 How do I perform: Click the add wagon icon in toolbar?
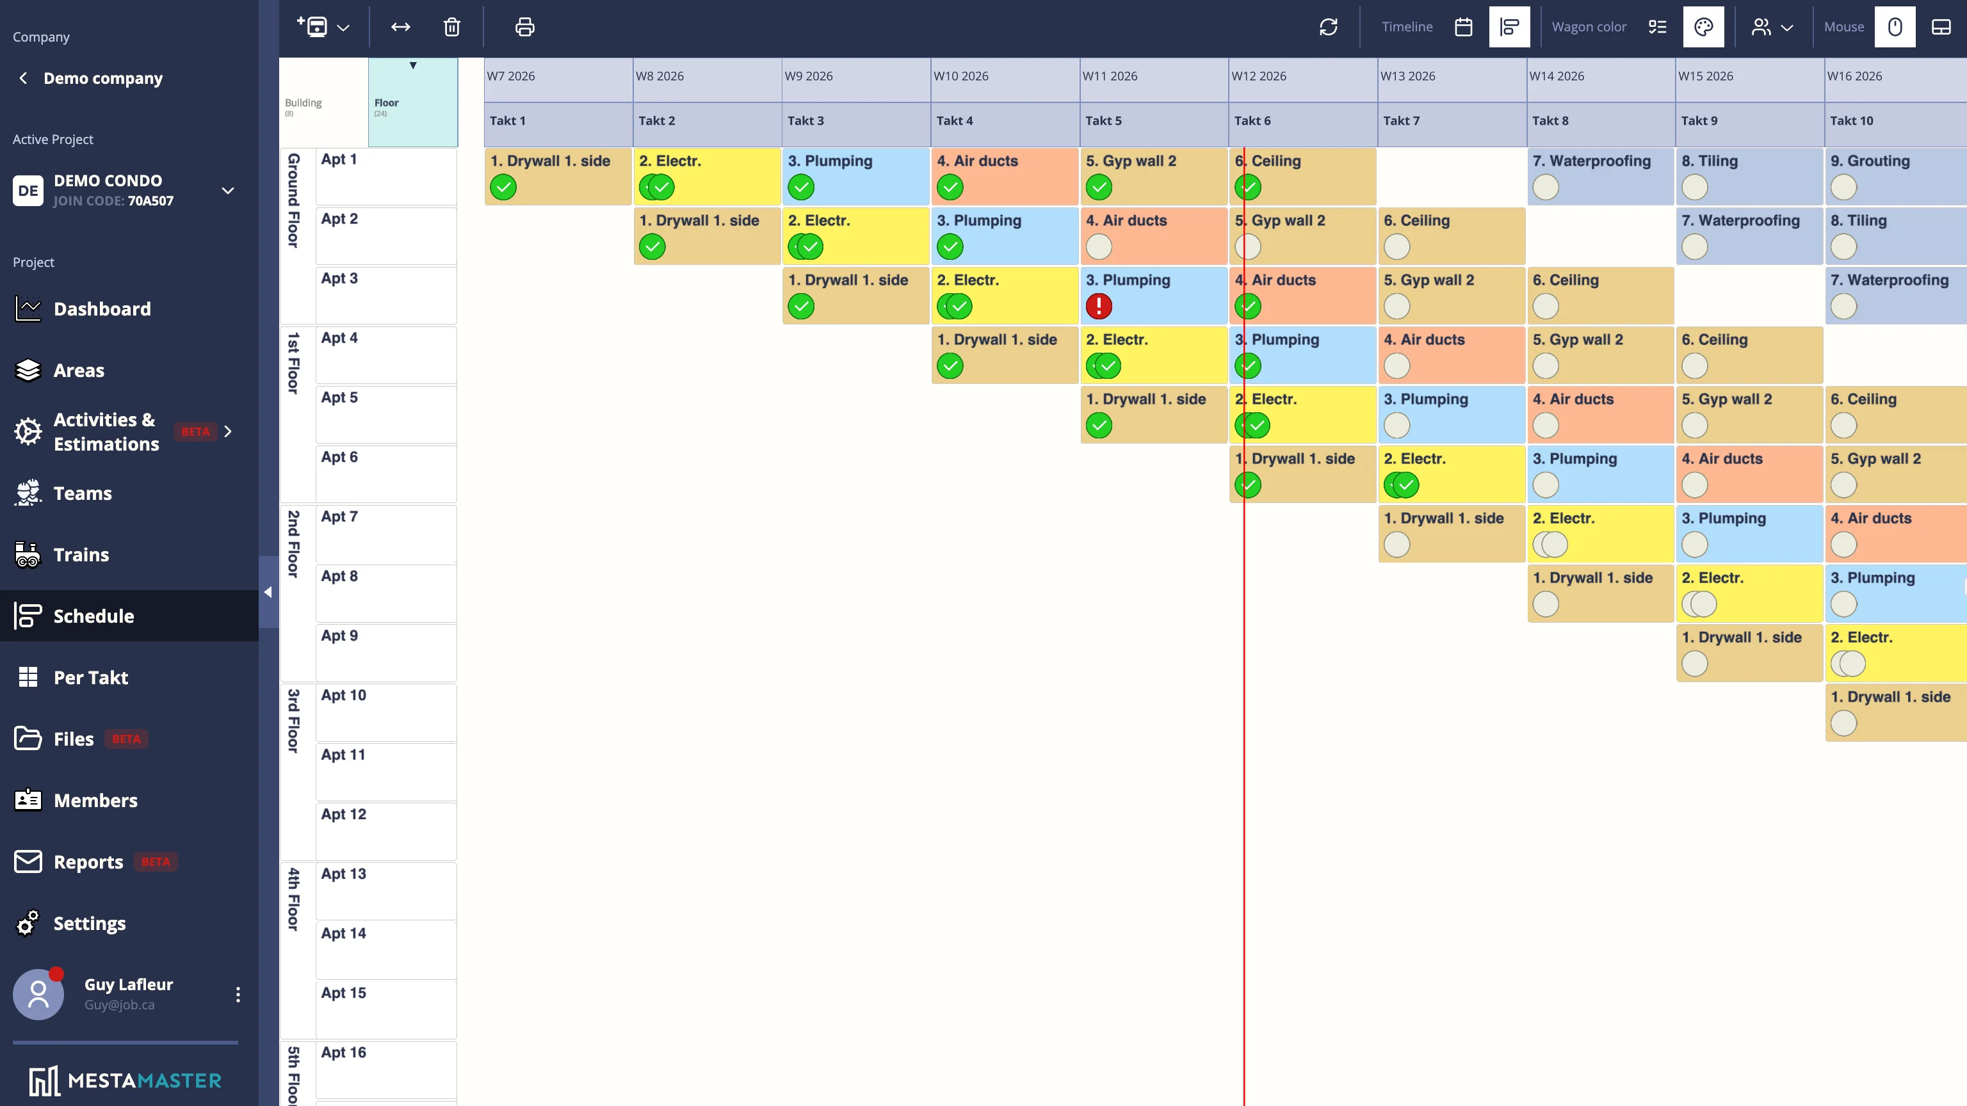tap(312, 27)
